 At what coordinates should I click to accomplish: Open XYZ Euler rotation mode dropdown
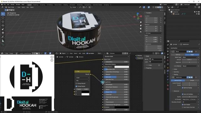[154, 33]
